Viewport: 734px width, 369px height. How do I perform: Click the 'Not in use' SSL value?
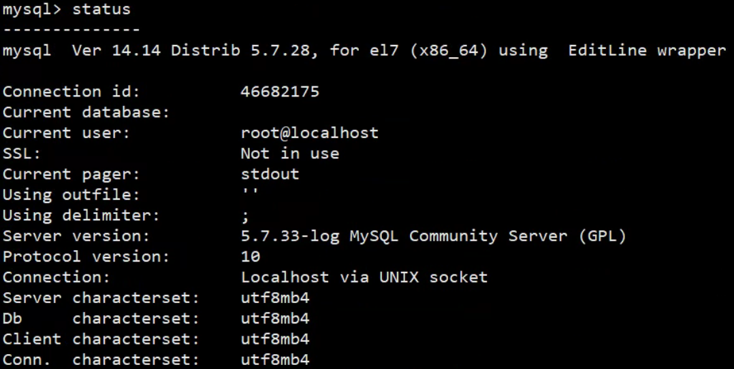click(x=290, y=153)
